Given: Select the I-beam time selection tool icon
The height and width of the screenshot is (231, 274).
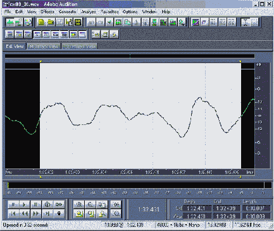Looking at the screenshot, I should click(246, 22).
